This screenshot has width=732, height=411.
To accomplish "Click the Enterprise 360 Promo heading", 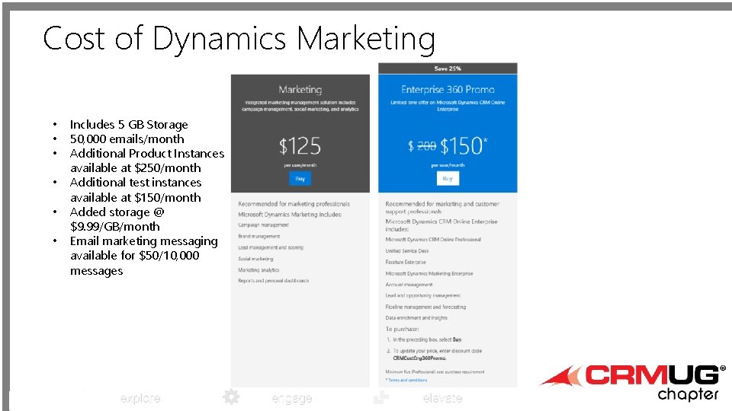I will 448,89.
